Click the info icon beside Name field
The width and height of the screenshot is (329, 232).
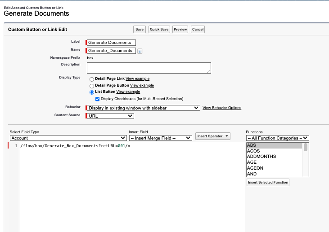point(140,51)
